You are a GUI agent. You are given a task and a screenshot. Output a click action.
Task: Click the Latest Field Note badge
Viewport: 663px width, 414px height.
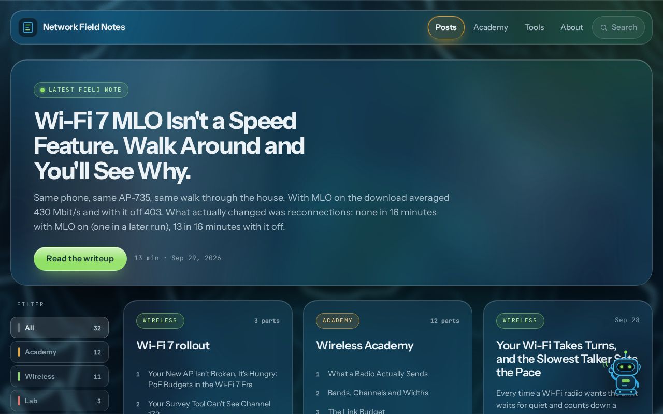(81, 90)
